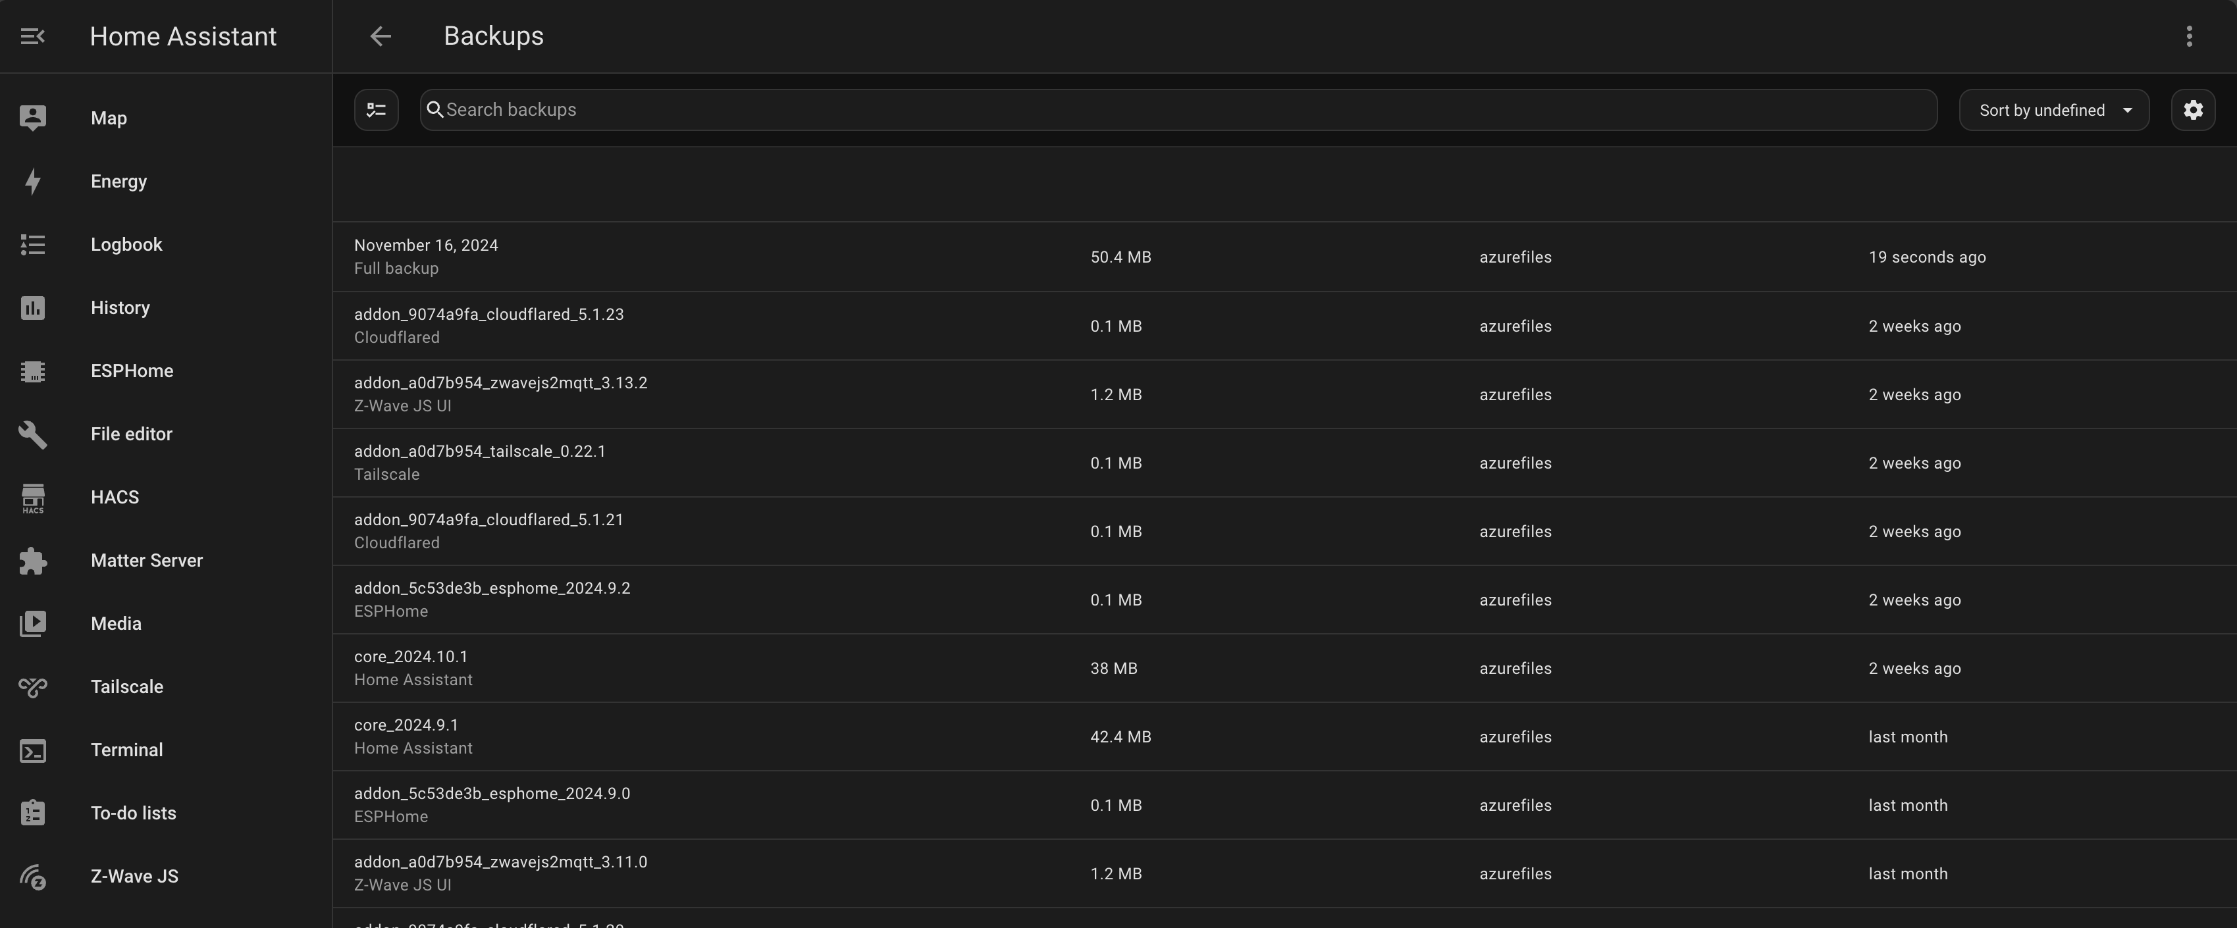Open Logbook from the sidebar
The image size is (2237, 928).
coord(126,245)
